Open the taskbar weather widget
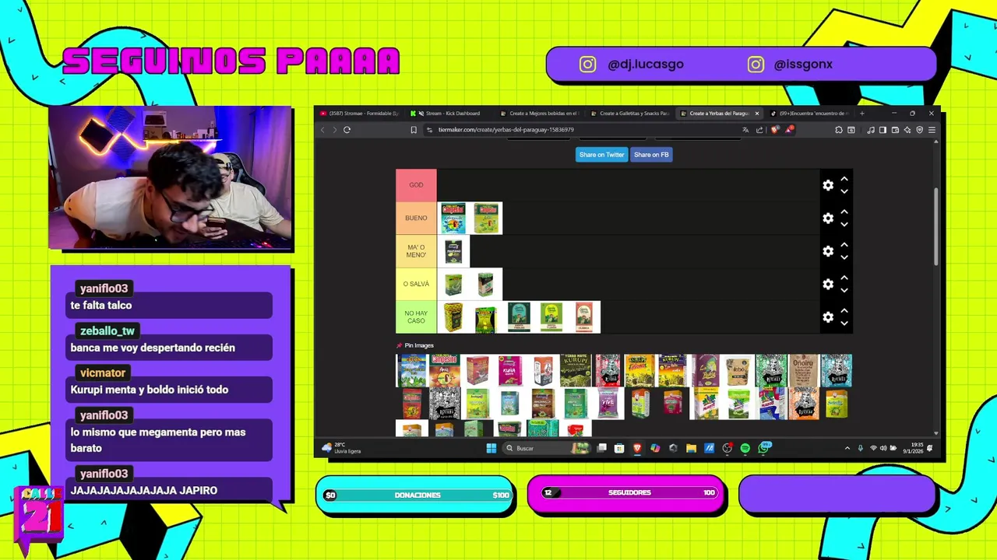This screenshot has height=560, width=997. click(343, 448)
